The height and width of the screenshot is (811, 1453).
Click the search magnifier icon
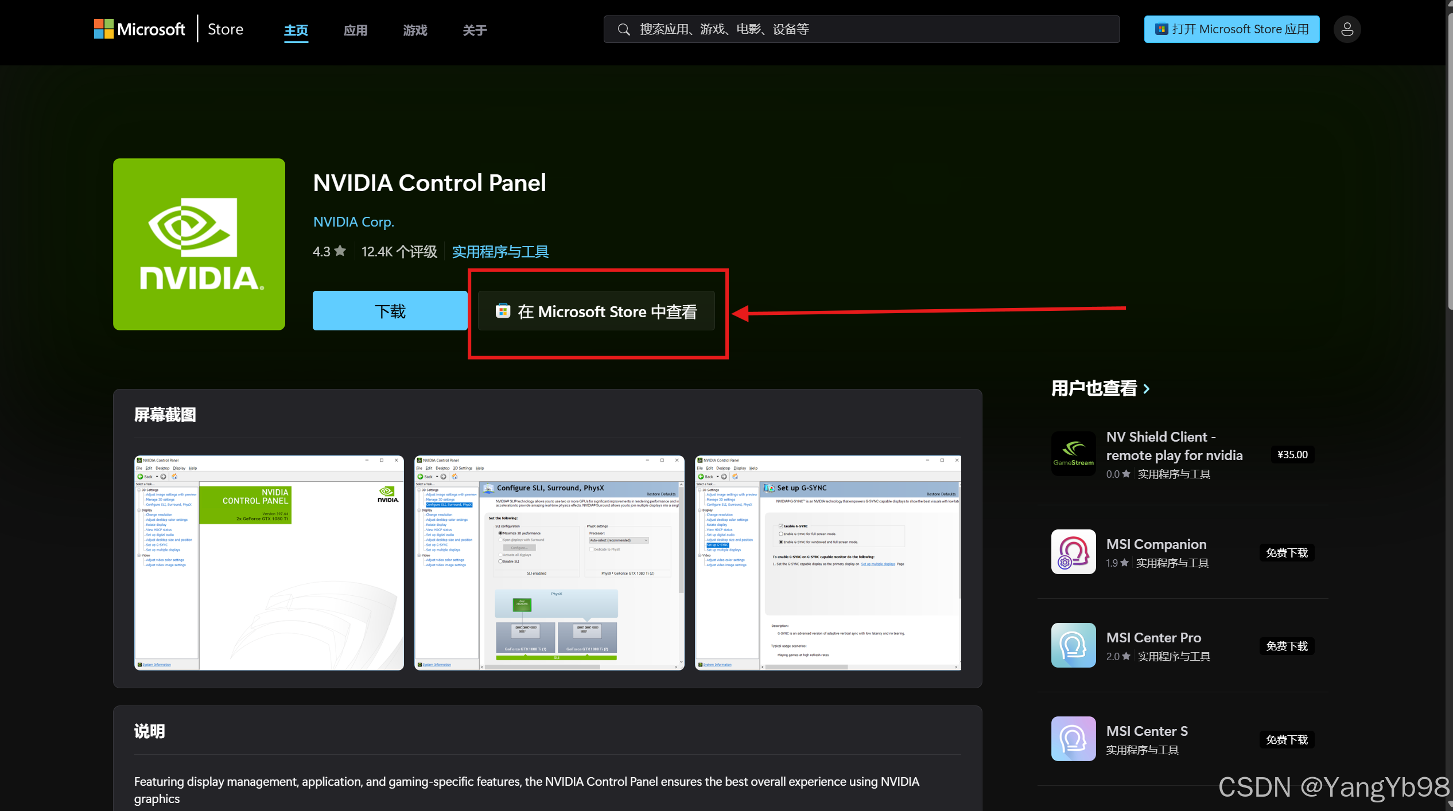[x=624, y=29]
